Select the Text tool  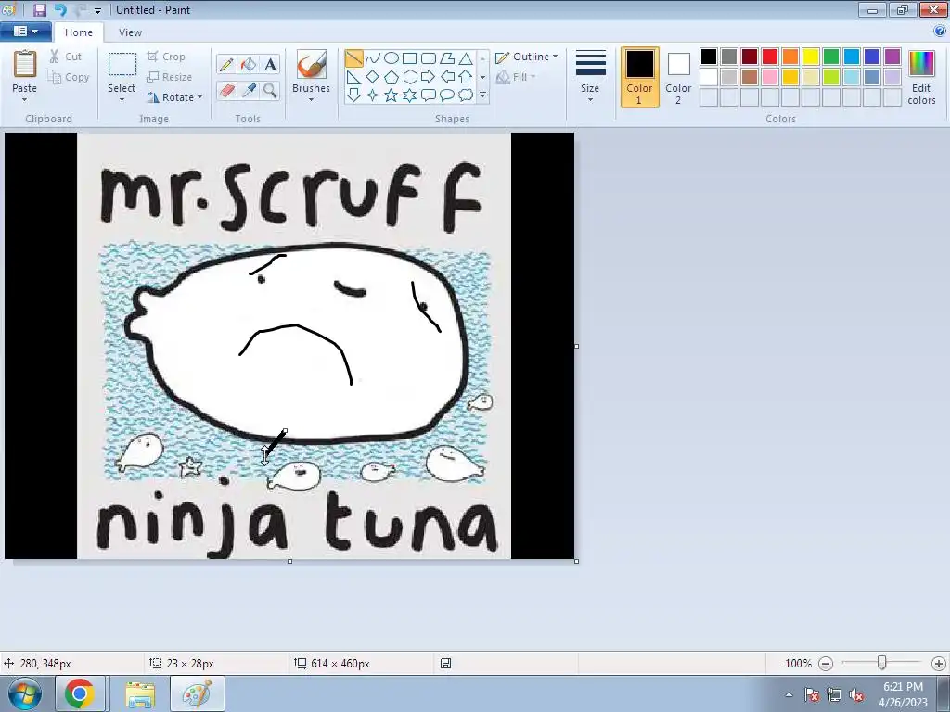(x=270, y=64)
